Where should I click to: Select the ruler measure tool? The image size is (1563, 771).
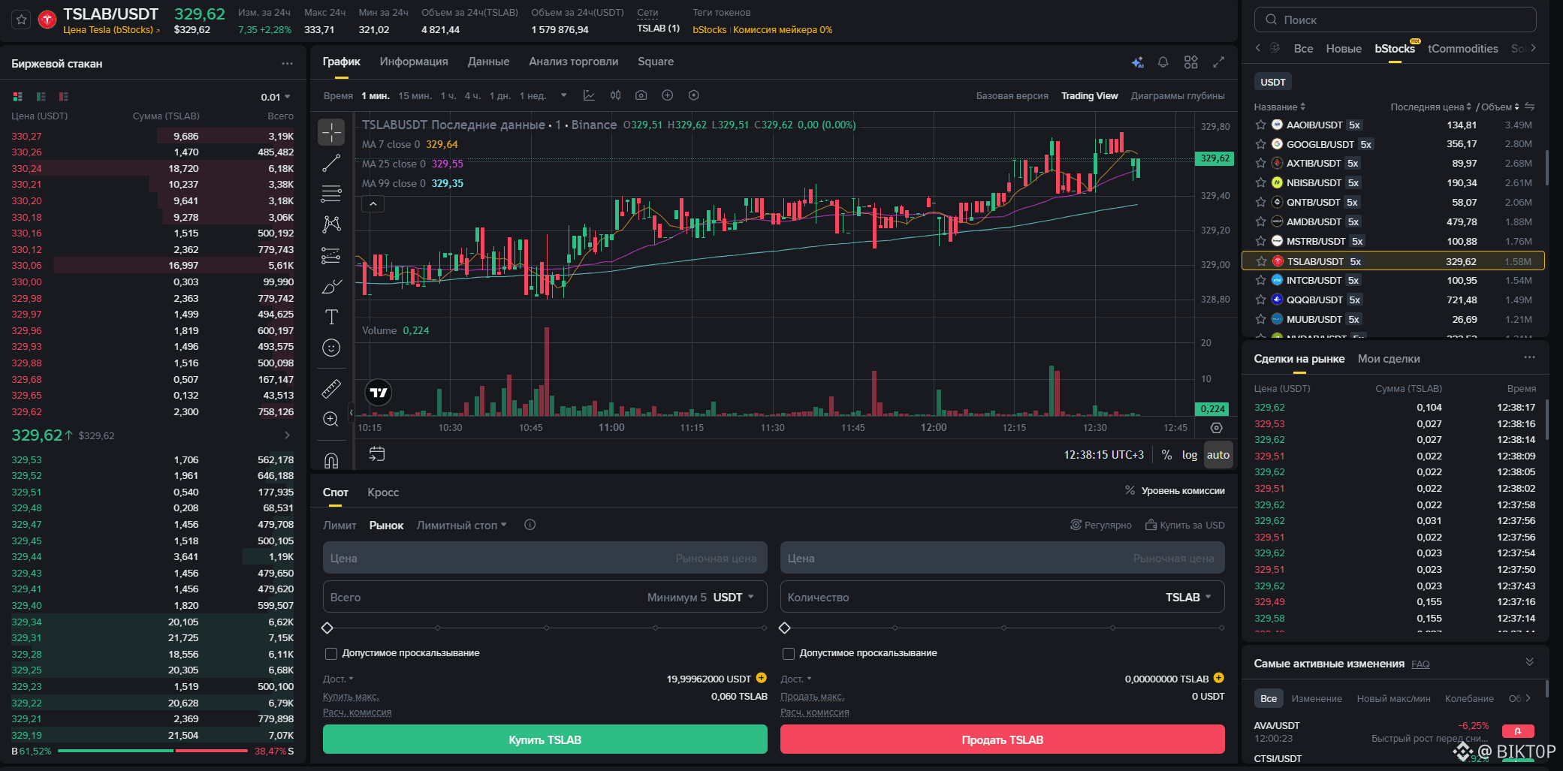tap(331, 388)
